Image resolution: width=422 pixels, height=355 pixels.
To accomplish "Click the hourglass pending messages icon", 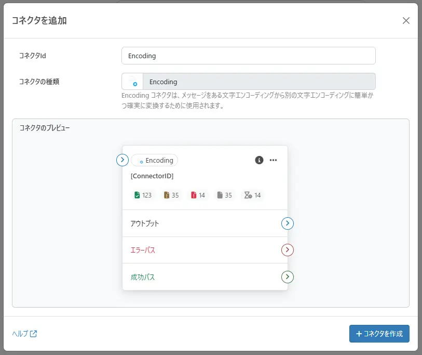I will [249, 195].
